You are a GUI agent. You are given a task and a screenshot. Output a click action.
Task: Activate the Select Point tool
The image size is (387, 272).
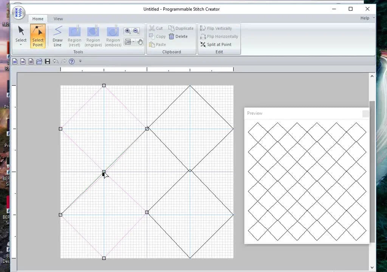[x=38, y=36]
